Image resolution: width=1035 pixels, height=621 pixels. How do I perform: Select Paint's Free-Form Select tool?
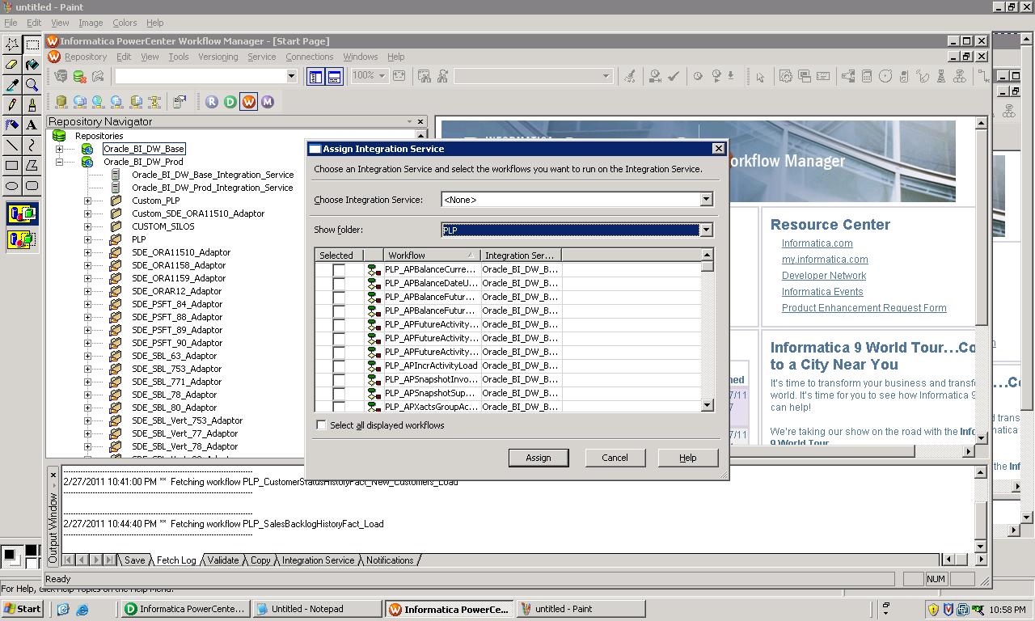click(12, 44)
